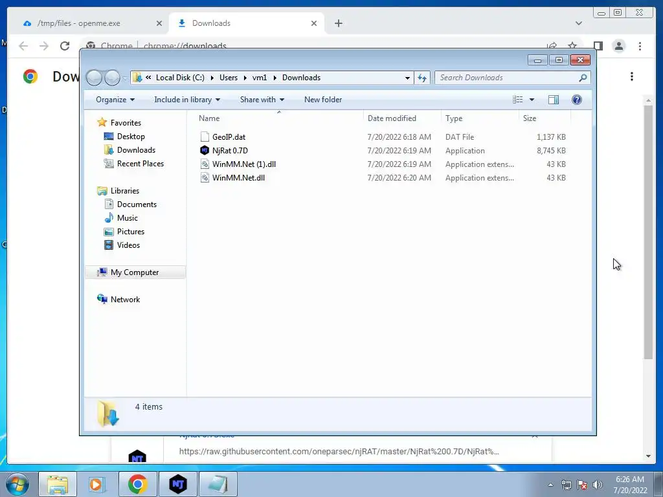
Task: Click the raw.githubusercontent.com download link
Action: [x=339, y=451]
